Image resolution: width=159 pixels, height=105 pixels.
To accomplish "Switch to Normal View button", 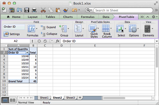I will pos(5,100).
